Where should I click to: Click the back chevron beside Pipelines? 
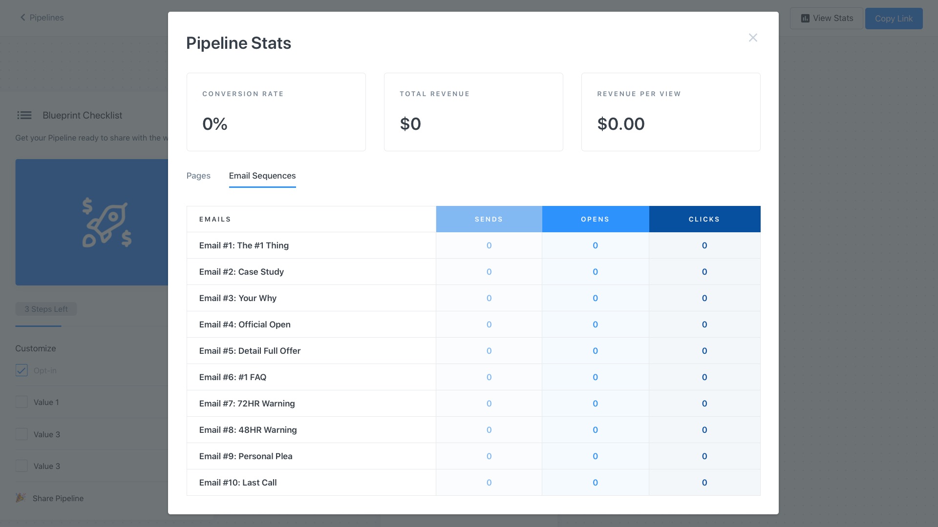point(22,18)
